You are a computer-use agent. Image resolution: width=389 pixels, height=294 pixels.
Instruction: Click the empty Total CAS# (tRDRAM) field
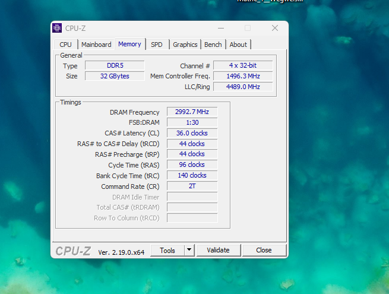[192, 207]
